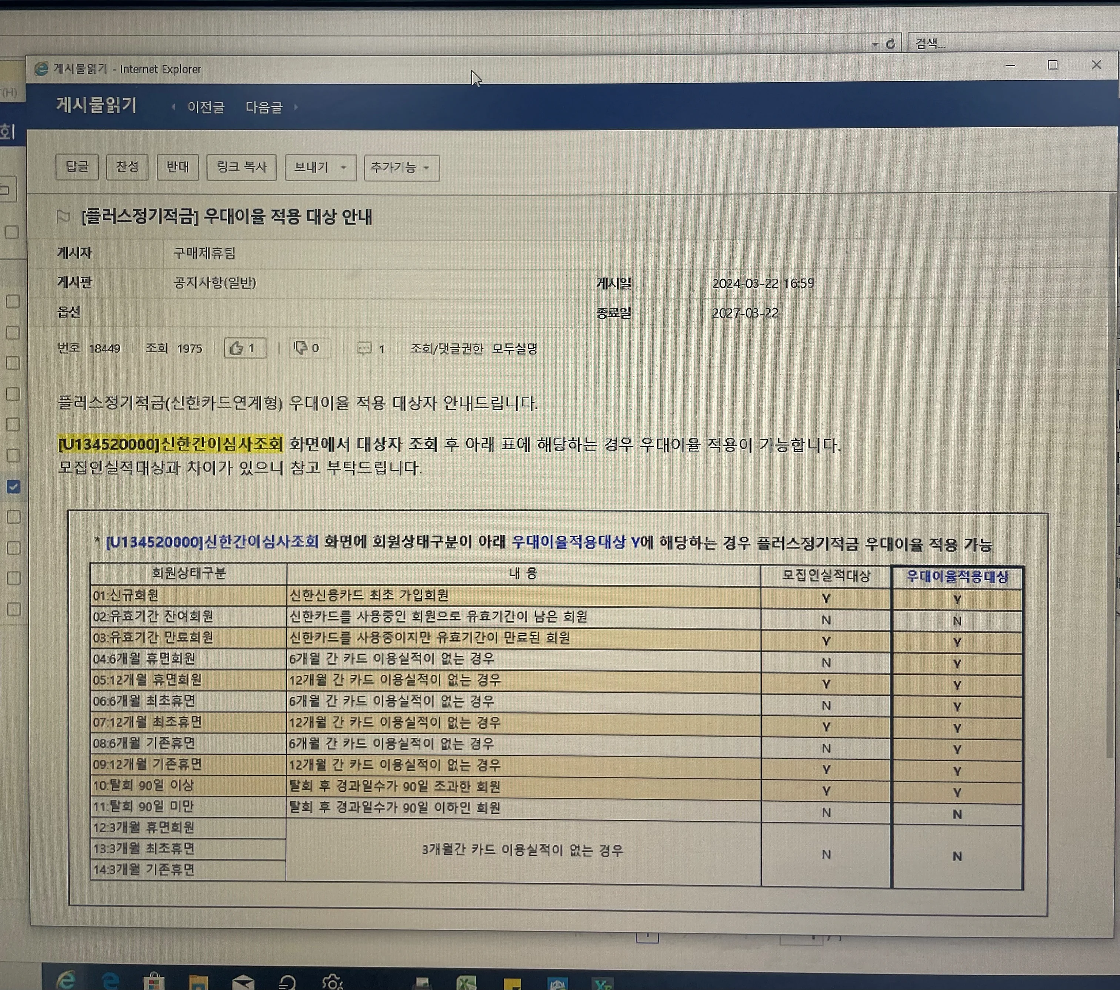The height and width of the screenshot is (990, 1120).
Task: Click the 06:6개월 최초휴면 cell
Action: tap(189, 701)
